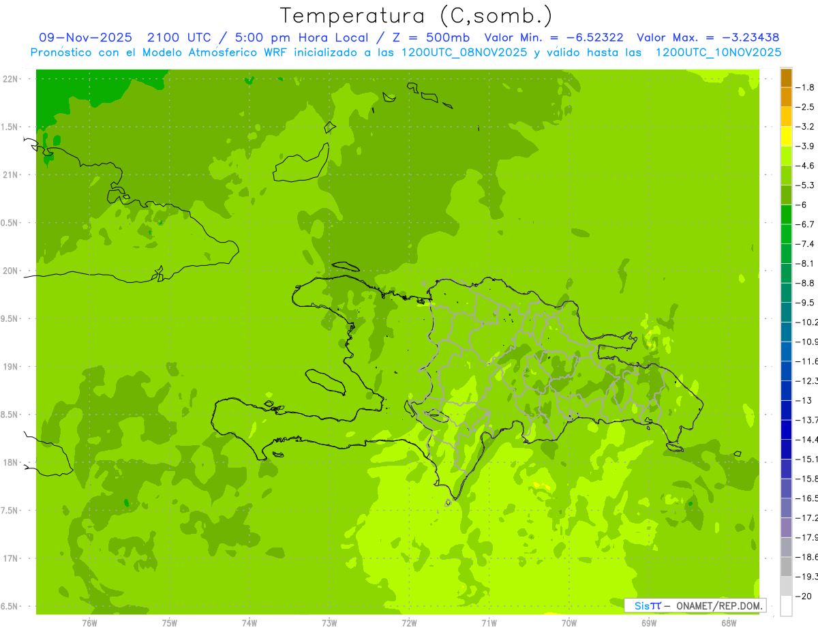
Task: Click the '-3.2' colorbar label
Action: 805,127
